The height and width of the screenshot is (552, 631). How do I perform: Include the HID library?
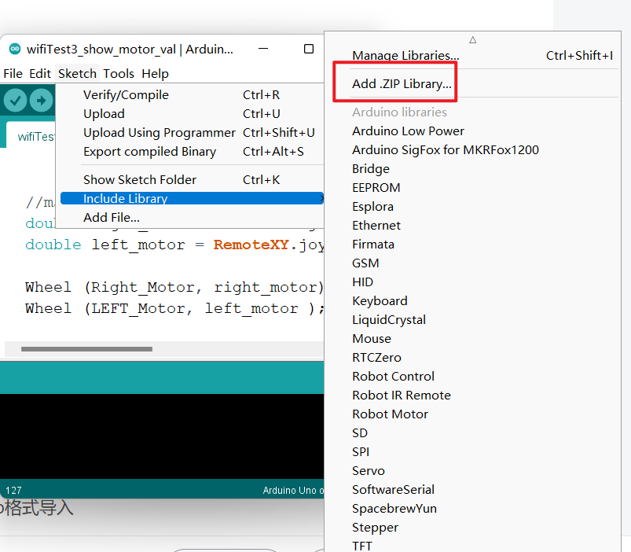pos(473,282)
